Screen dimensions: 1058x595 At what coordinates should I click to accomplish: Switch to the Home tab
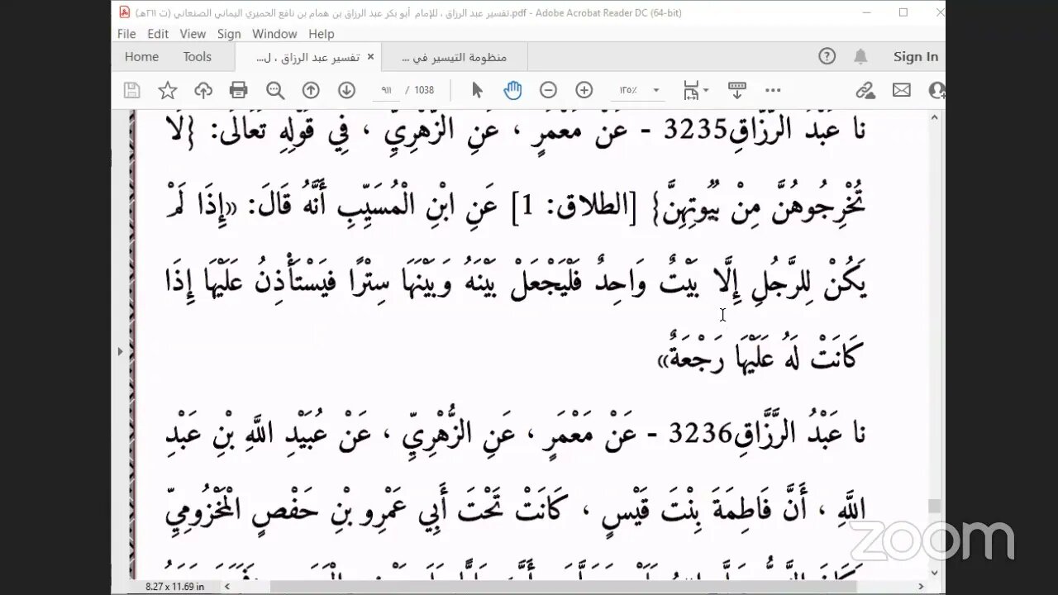click(x=141, y=56)
